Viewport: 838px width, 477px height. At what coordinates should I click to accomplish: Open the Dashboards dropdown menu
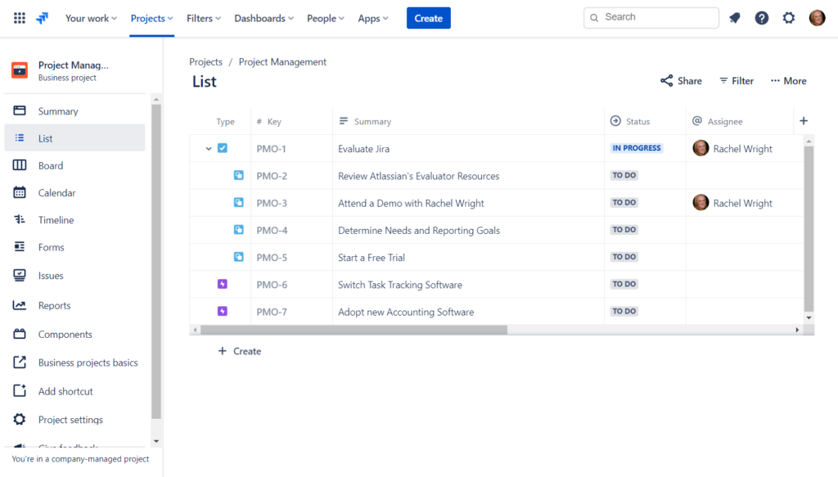click(264, 18)
